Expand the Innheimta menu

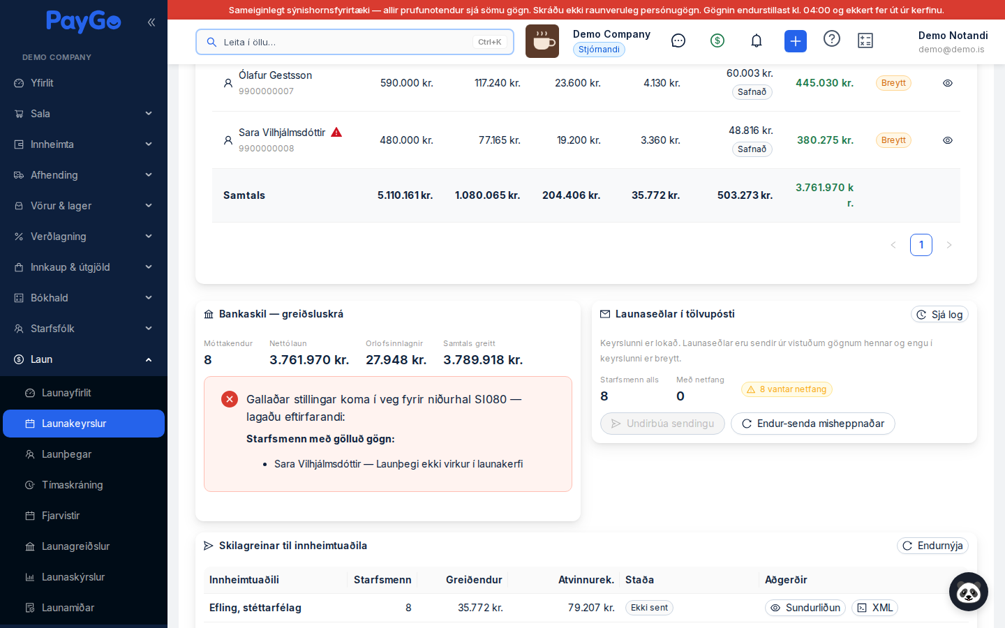pyautogui.click(x=84, y=144)
